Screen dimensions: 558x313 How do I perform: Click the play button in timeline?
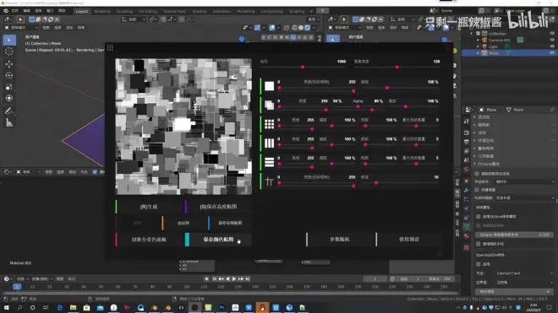234,279
